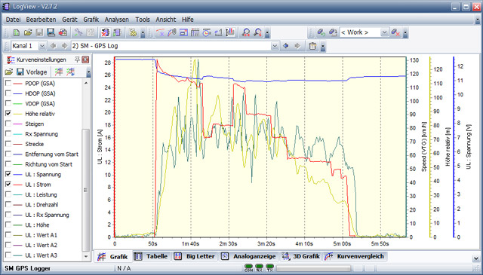483x275 pixels.
Task: Open the tab list arrow at the end of the tab bar
Action: [x=475, y=258]
